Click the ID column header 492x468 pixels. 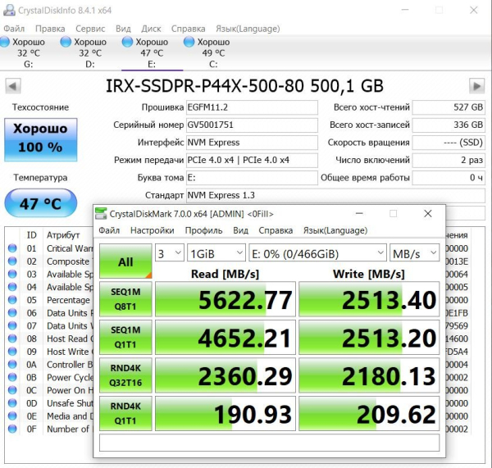(x=32, y=235)
